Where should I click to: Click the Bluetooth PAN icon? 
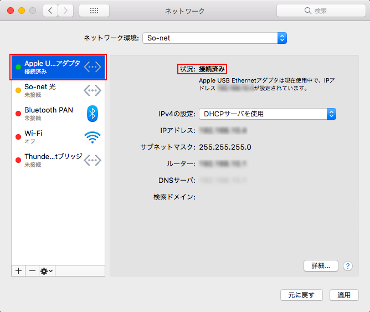tap(92, 114)
